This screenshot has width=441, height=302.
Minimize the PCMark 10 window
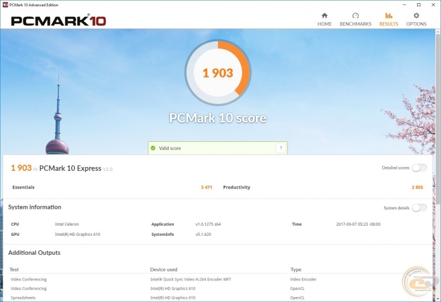[404, 5]
